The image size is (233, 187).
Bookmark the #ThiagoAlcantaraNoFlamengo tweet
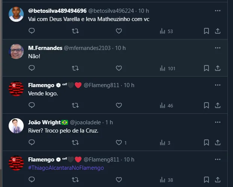tap(206, 180)
